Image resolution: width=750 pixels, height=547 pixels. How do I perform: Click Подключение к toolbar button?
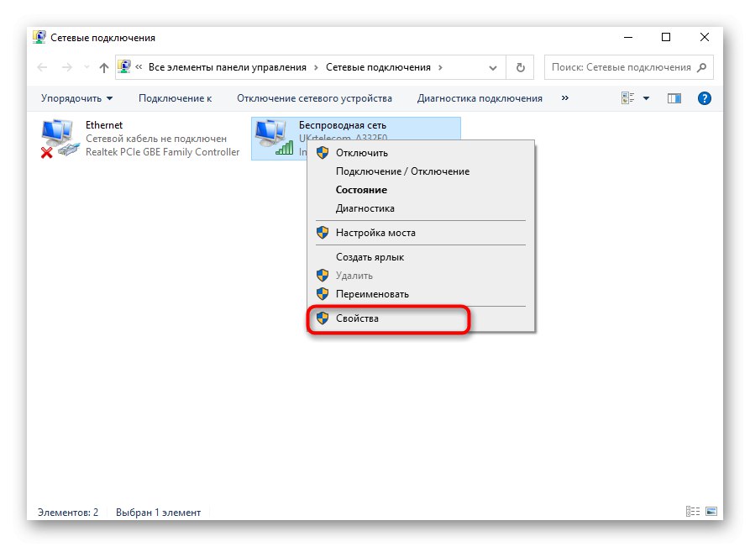(x=175, y=98)
